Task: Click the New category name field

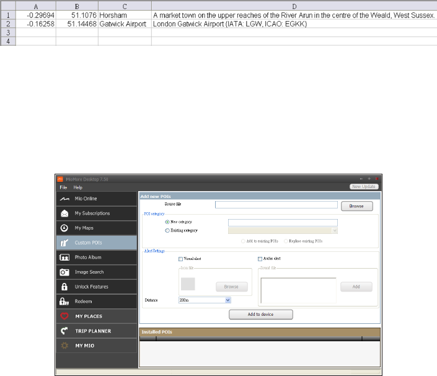Action: coord(283,222)
